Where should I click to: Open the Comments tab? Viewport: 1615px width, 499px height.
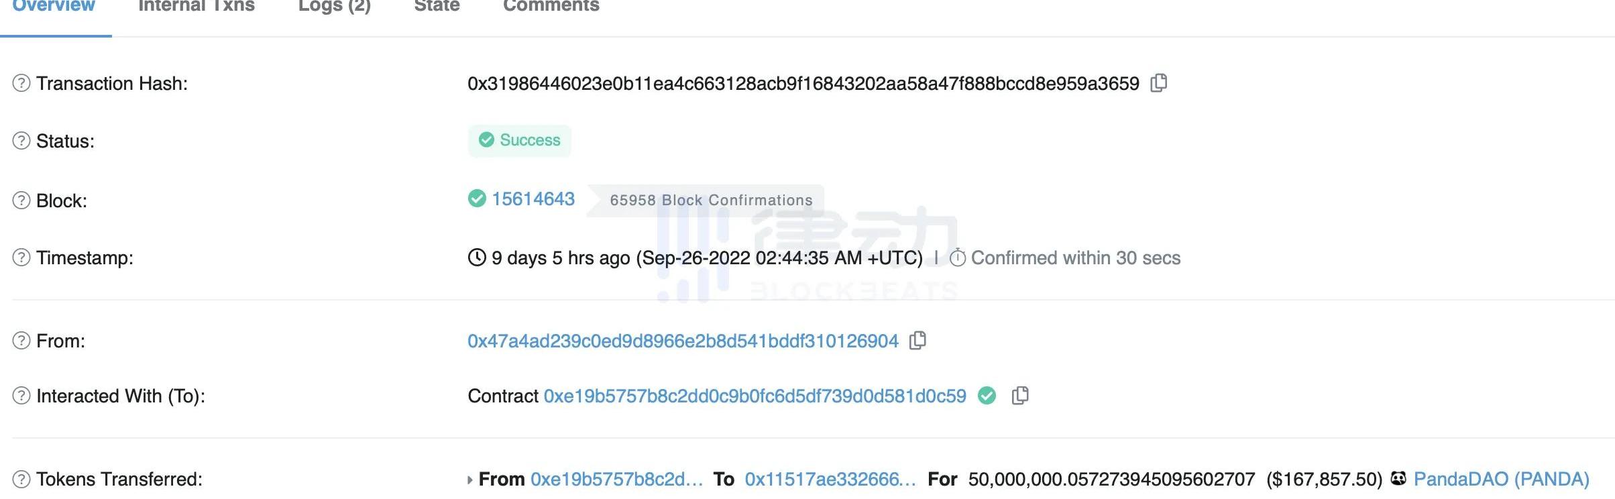pyautogui.click(x=551, y=7)
